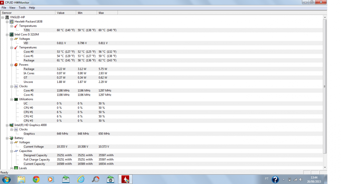
Task: Collapse the YNGLID-HP root node
Action: (3, 17)
